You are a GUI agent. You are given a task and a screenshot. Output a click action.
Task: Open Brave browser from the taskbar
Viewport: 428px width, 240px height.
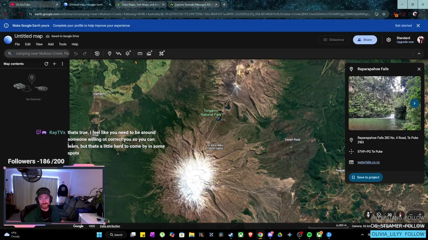250,235
